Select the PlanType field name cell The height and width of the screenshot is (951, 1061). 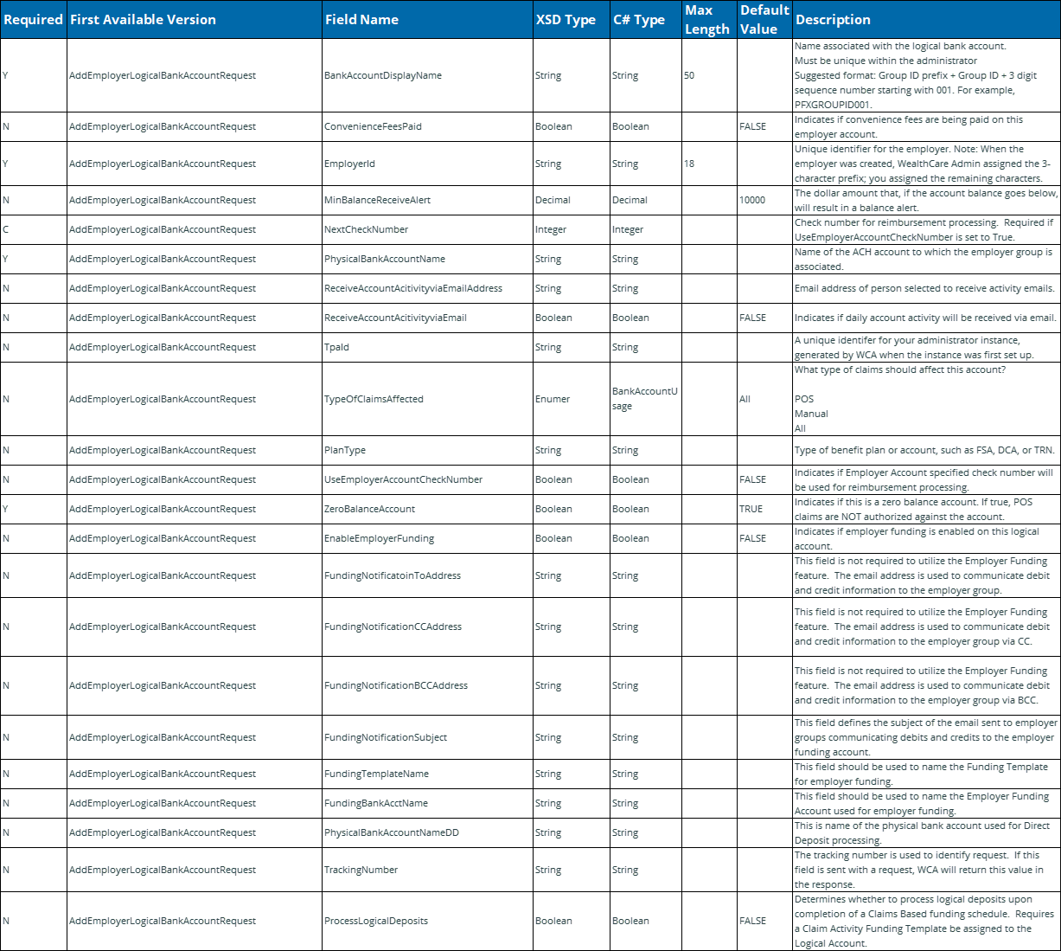(427, 450)
